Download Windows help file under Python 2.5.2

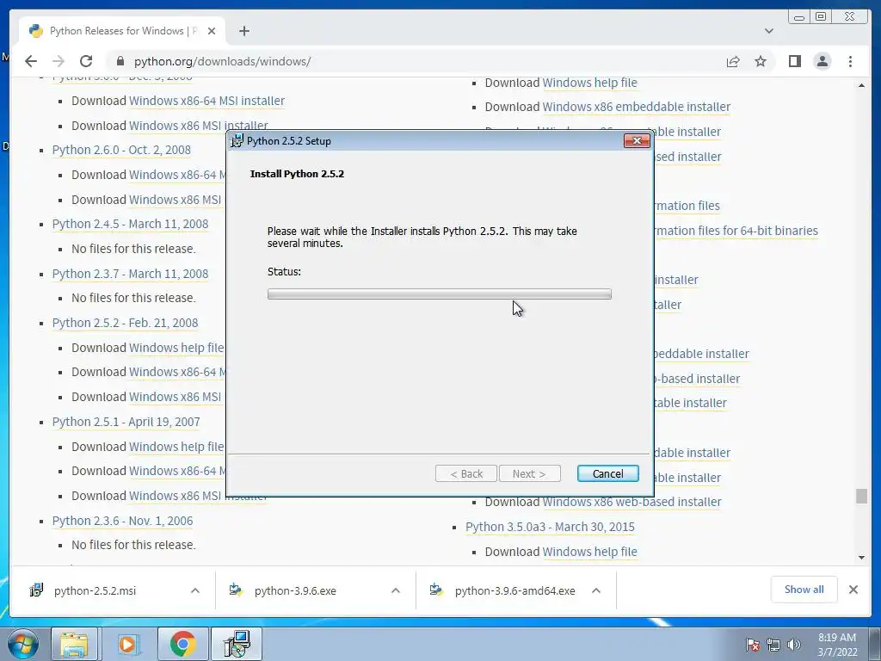click(x=176, y=348)
